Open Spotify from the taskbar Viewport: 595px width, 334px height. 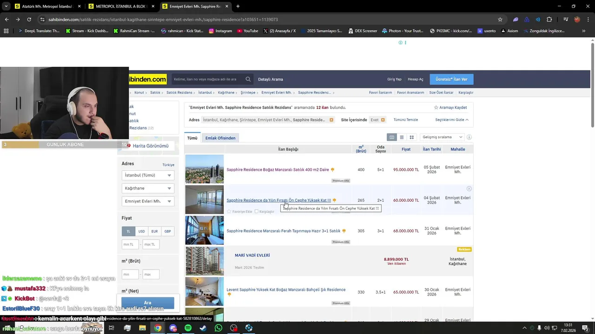(x=188, y=328)
